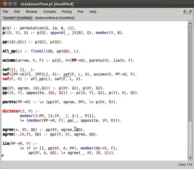Open the Edit menu
This screenshot has width=194, height=169.
tap(17, 12)
